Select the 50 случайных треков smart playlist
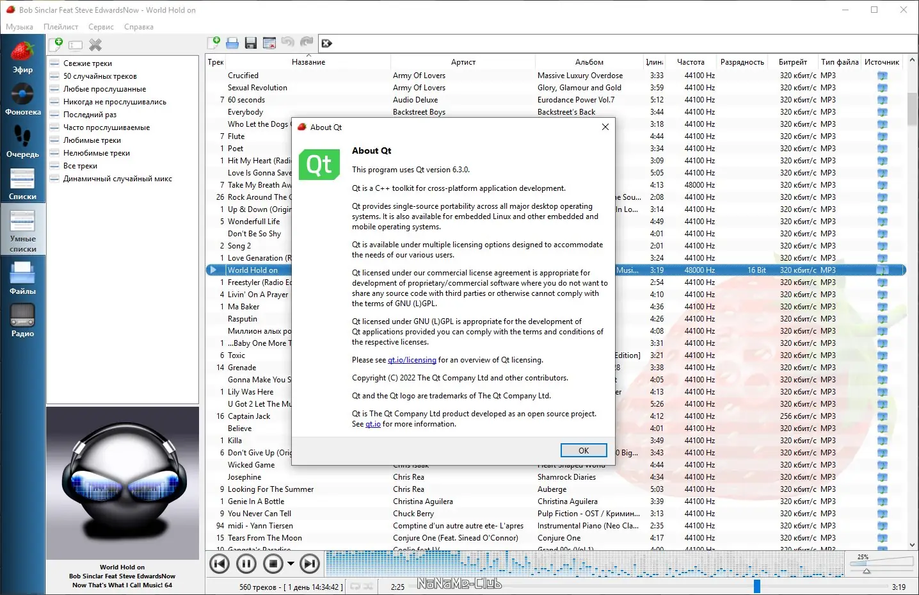Screen dimensions: 919x595 [x=100, y=76]
